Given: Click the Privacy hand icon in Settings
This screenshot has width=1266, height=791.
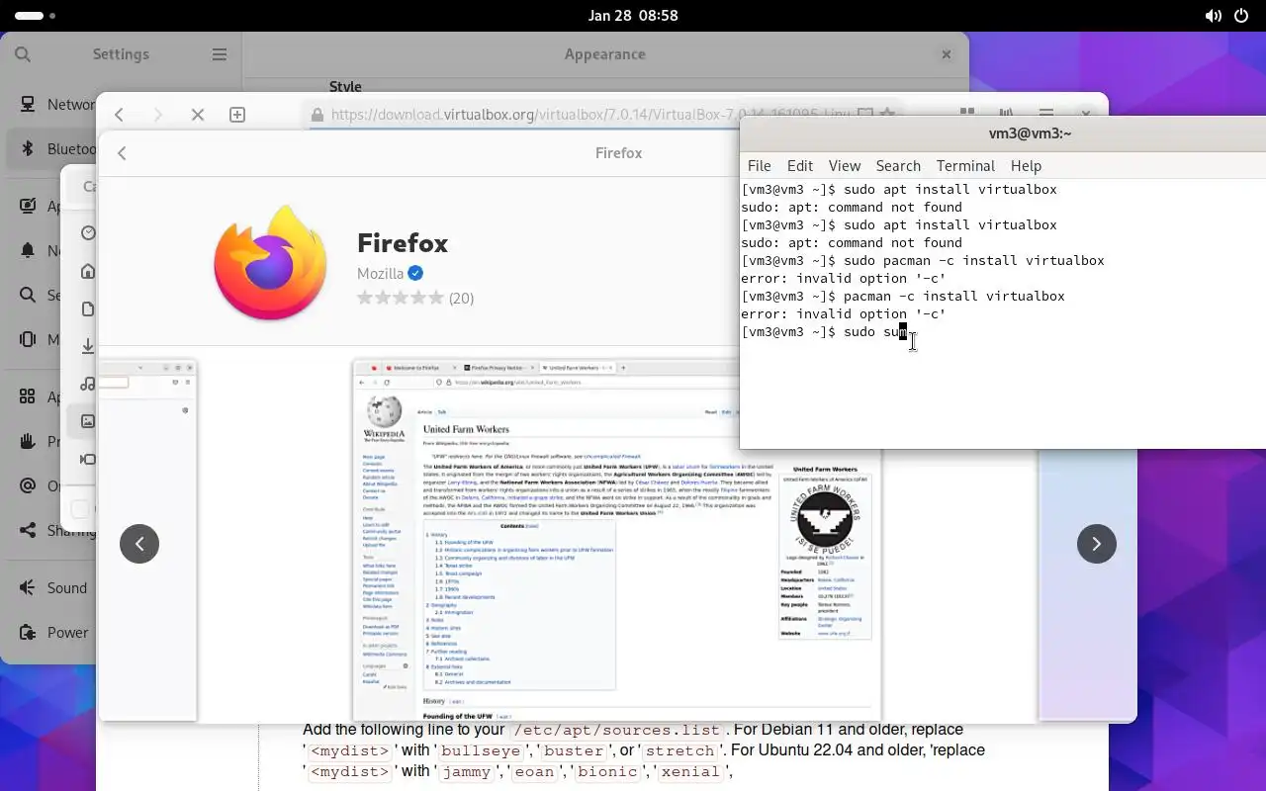Looking at the screenshot, I should click(28, 441).
